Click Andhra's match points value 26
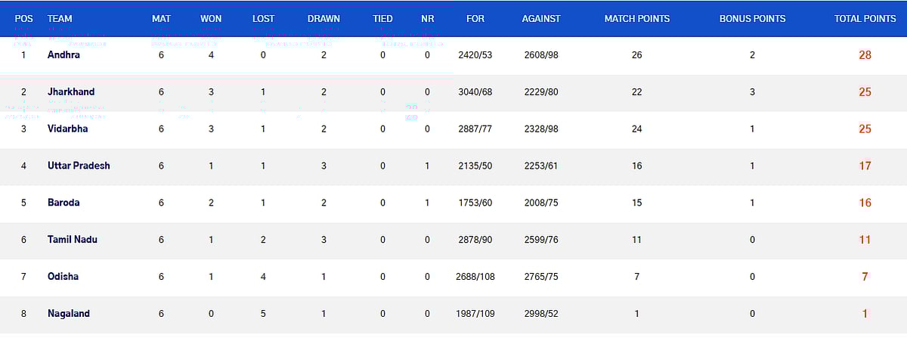Screen dimensions: 907x338 pos(637,55)
